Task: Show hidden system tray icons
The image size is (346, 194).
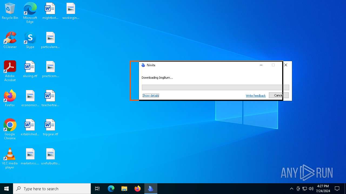Action: (291, 189)
